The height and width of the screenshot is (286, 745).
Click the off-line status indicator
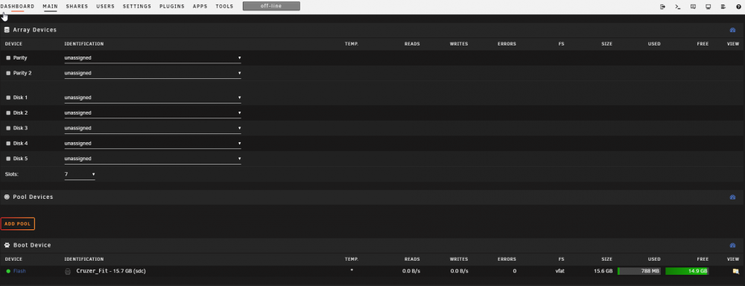pyautogui.click(x=271, y=6)
